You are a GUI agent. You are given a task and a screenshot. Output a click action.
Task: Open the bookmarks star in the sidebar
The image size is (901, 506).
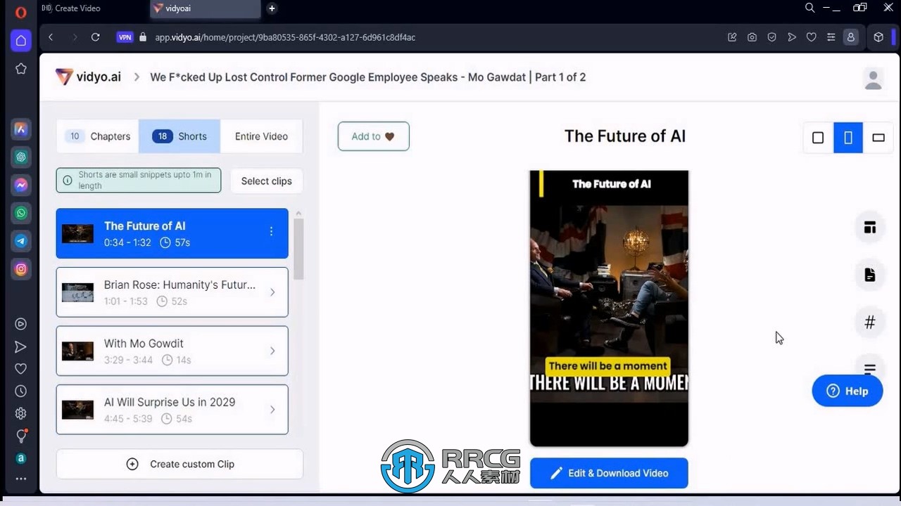pyautogui.click(x=20, y=68)
